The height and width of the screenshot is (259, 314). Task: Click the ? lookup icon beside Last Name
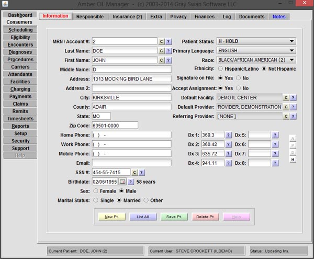point(169,51)
